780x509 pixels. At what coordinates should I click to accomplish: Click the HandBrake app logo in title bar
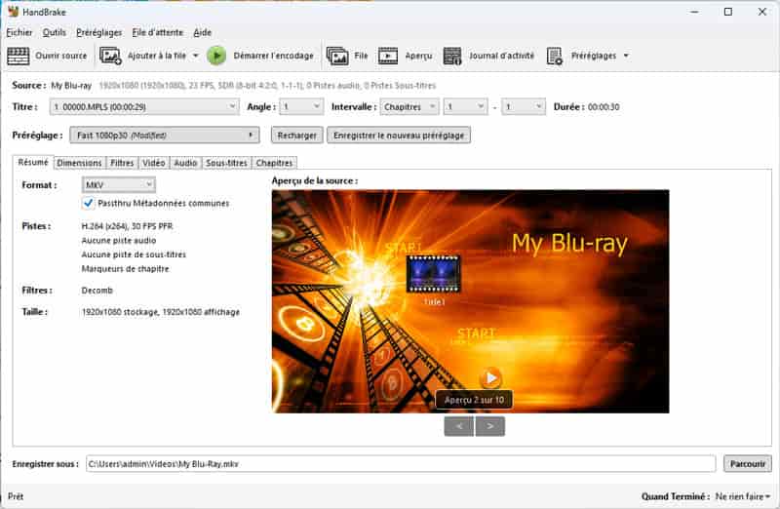[13, 12]
